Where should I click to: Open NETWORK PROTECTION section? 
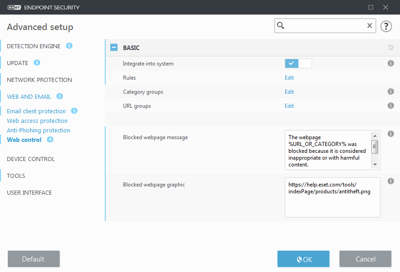(x=39, y=80)
